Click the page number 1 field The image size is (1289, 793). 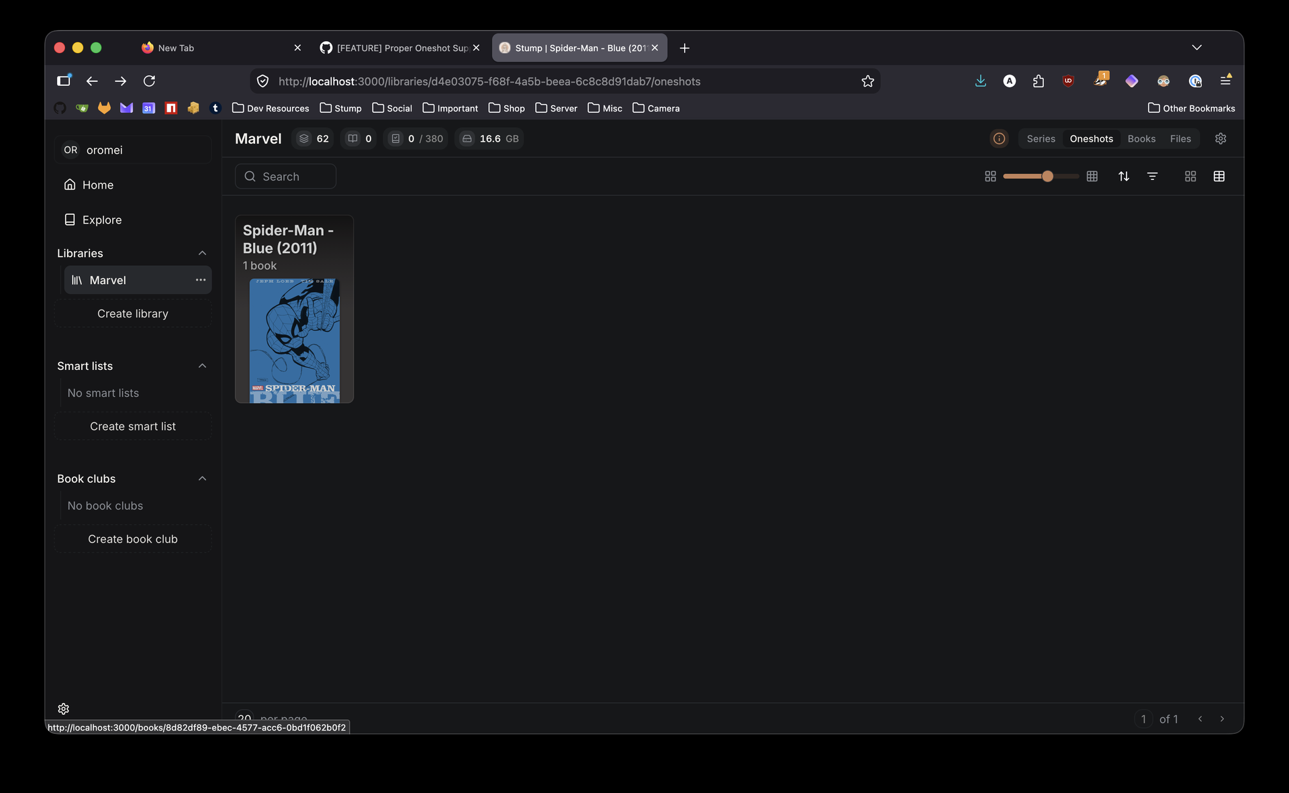tap(1143, 718)
